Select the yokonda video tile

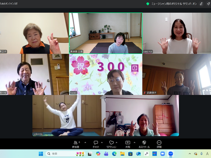tap(69, 116)
